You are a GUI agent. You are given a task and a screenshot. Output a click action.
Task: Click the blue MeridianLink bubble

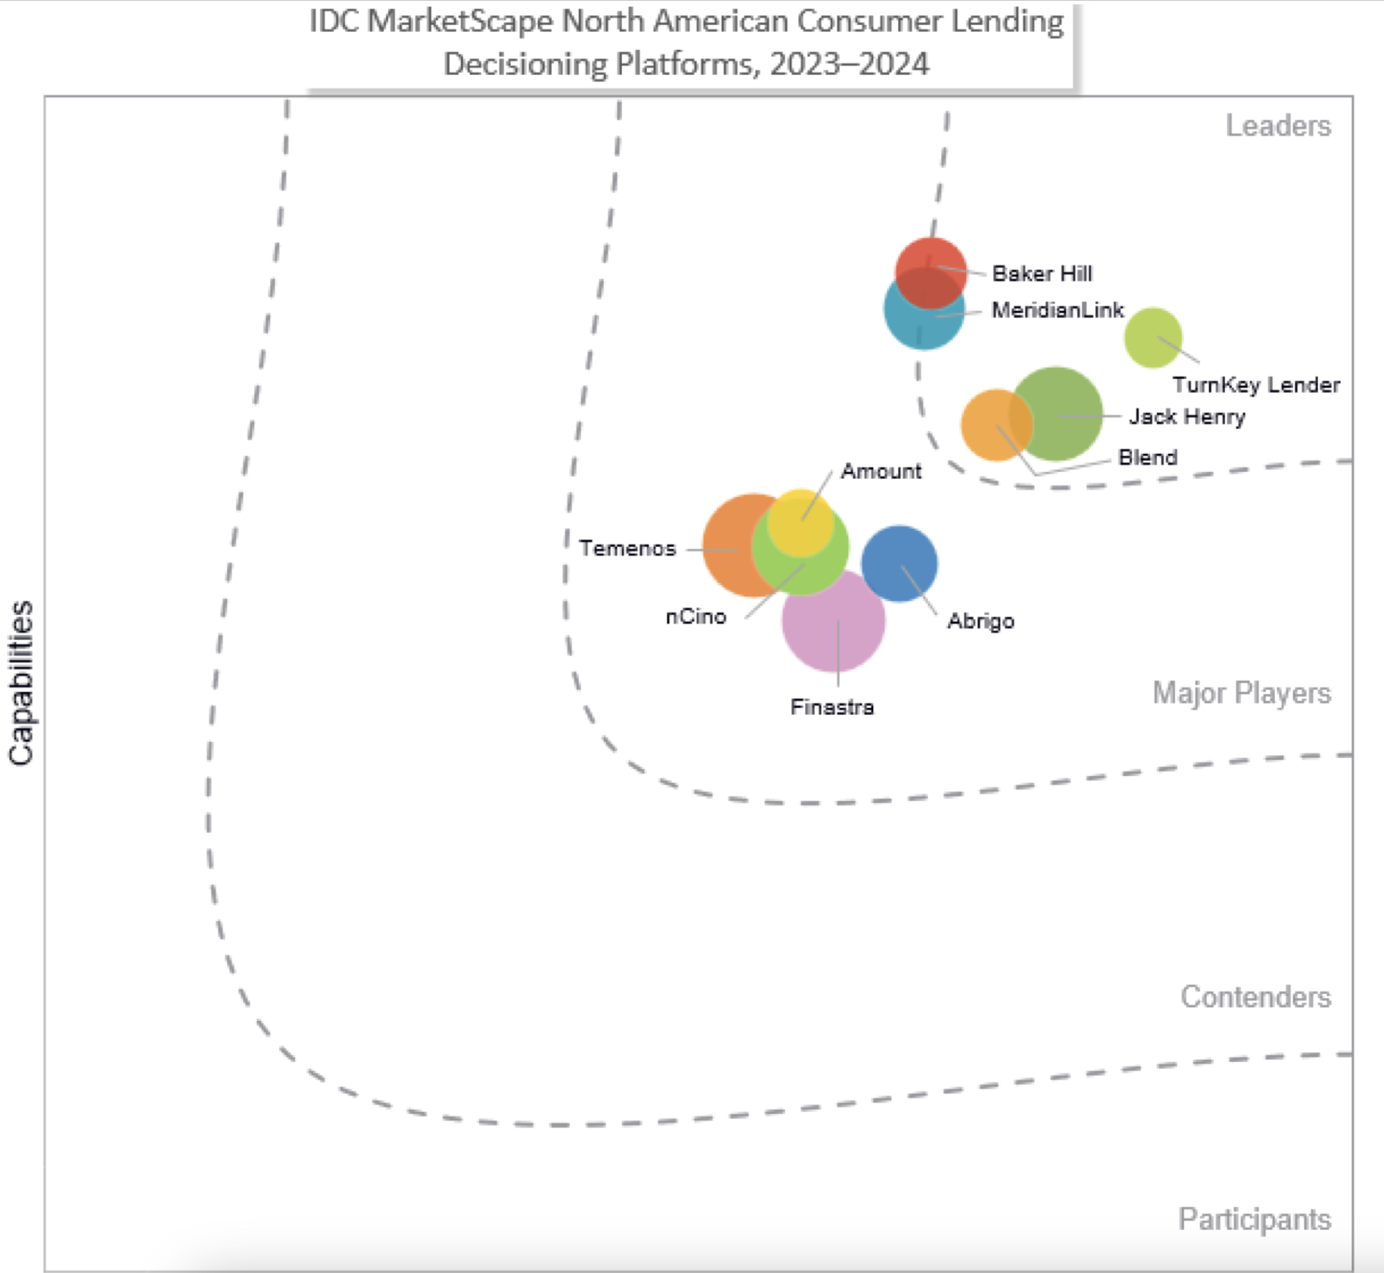(924, 309)
